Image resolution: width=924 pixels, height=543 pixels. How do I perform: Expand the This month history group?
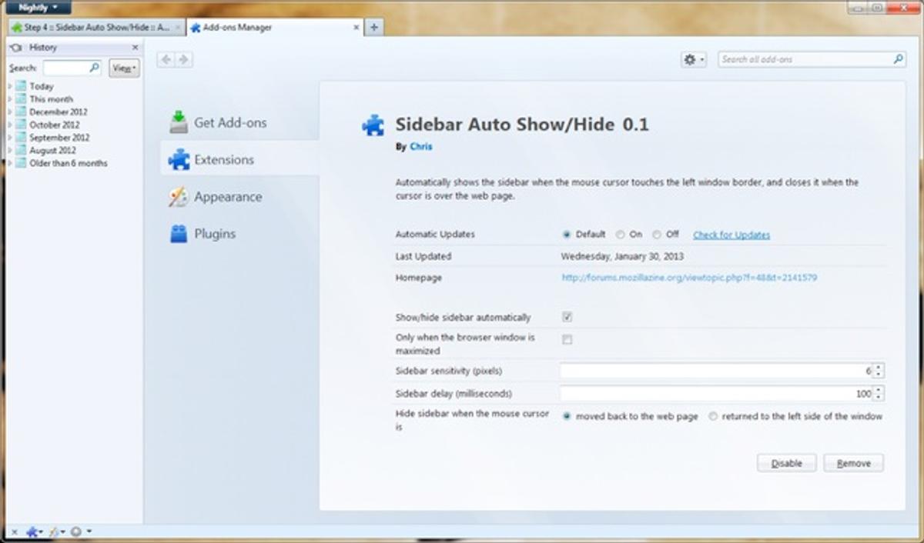tap(10, 99)
